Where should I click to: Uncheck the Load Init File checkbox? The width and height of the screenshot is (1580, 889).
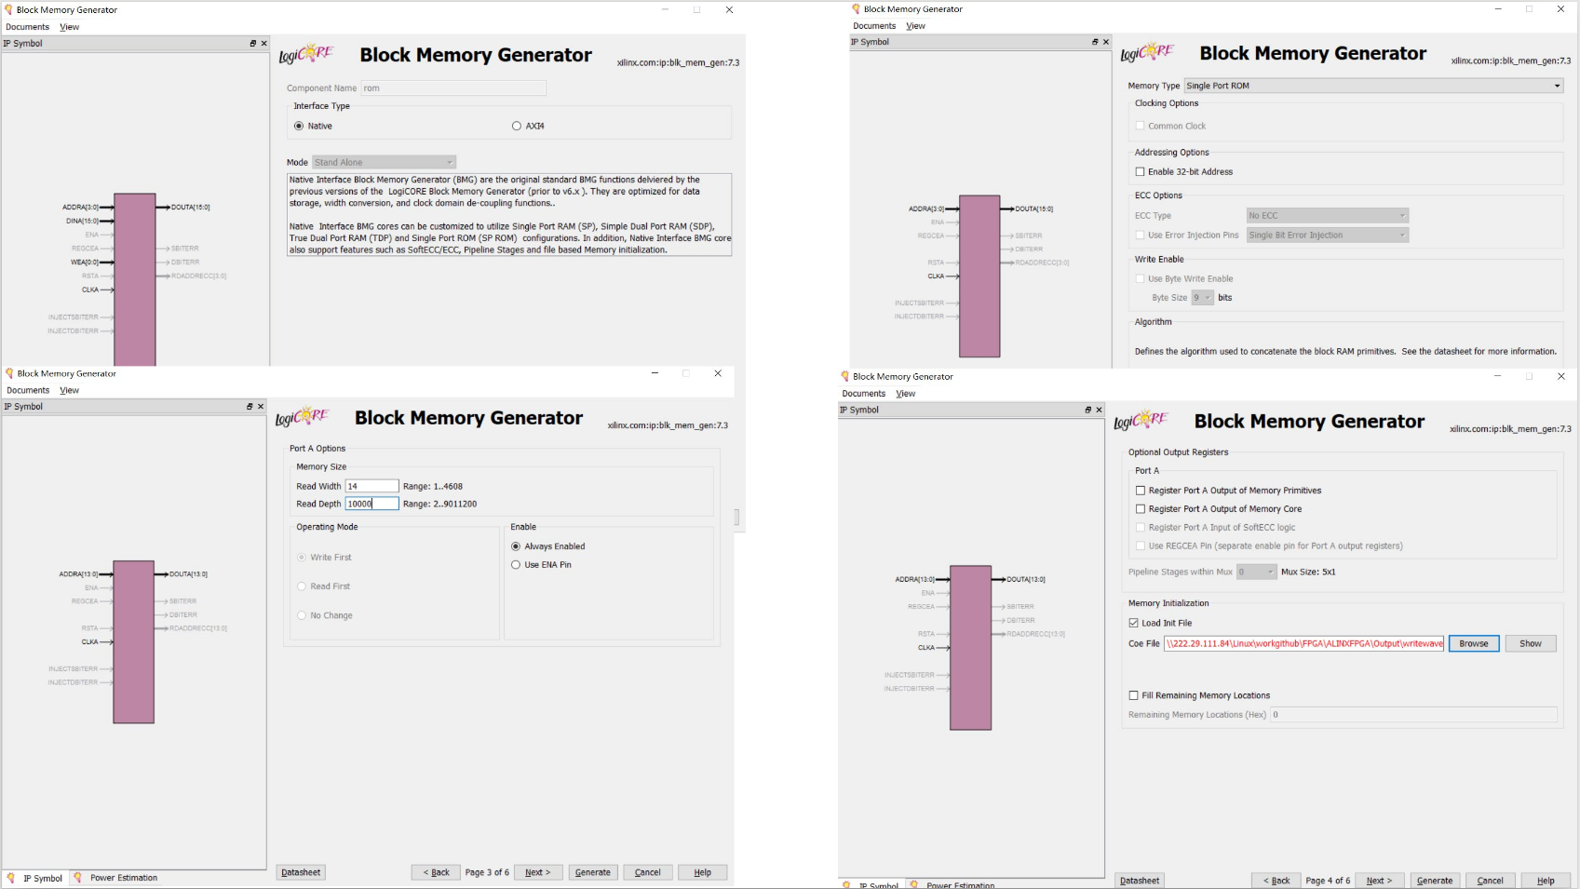coord(1134,623)
